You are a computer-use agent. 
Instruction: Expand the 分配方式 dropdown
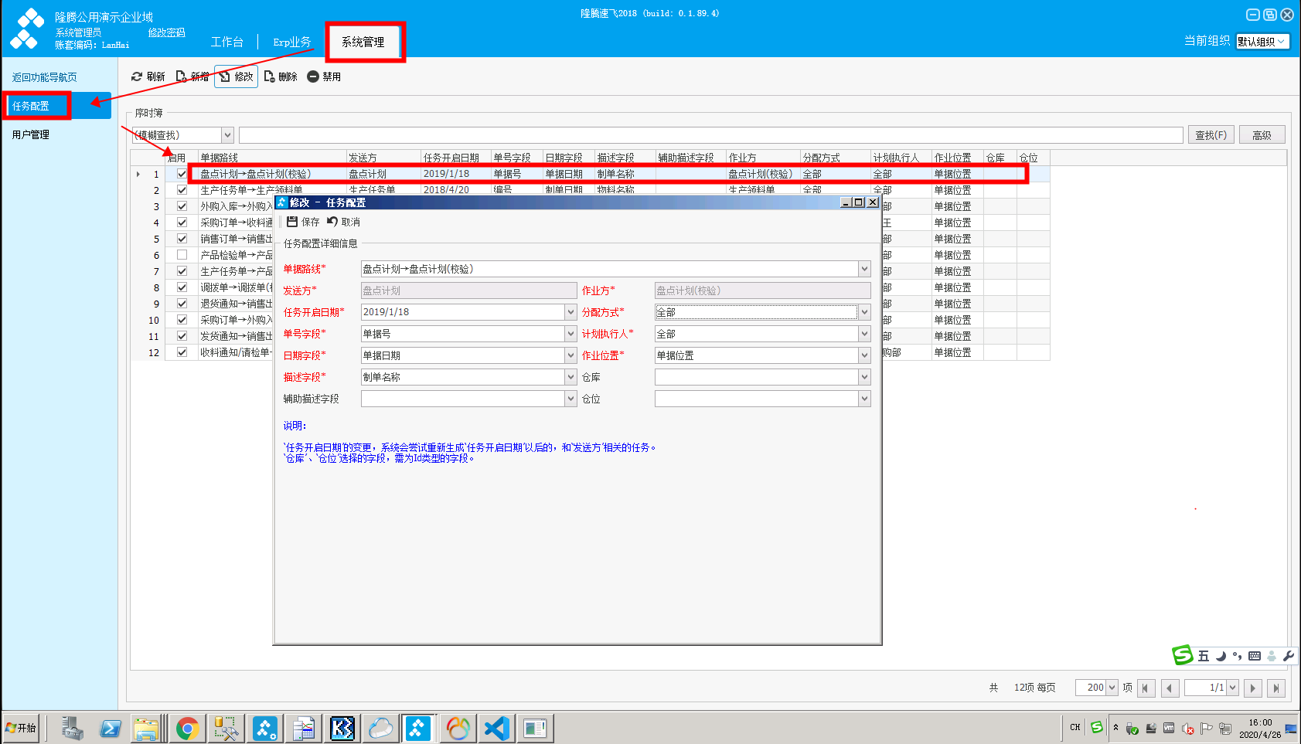(864, 312)
